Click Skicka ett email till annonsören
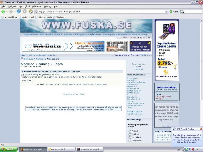The width and height of the screenshot is (203, 152). 77,85
